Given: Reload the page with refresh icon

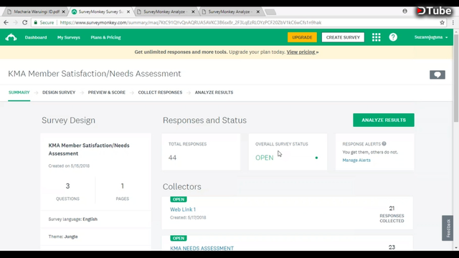Looking at the screenshot, I should (x=25, y=22).
